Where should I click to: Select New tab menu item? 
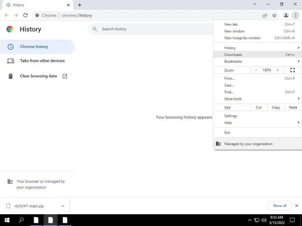coord(257,24)
